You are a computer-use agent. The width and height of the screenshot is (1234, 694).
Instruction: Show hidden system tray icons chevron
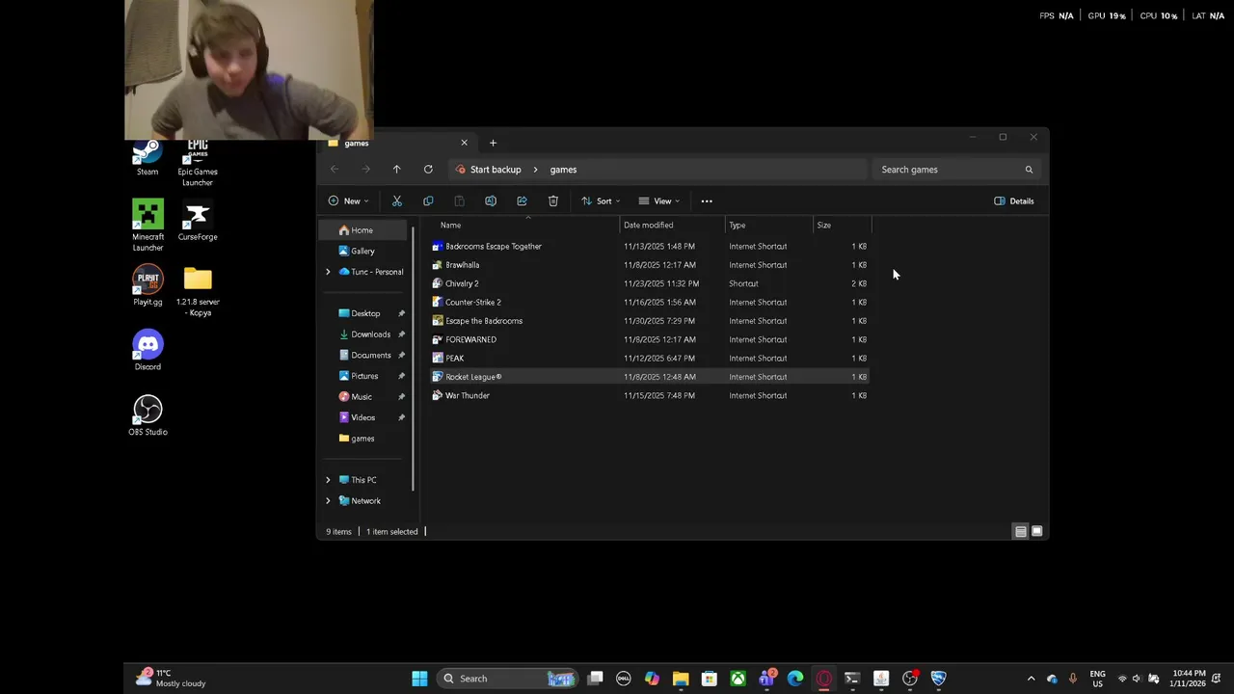point(1031,679)
